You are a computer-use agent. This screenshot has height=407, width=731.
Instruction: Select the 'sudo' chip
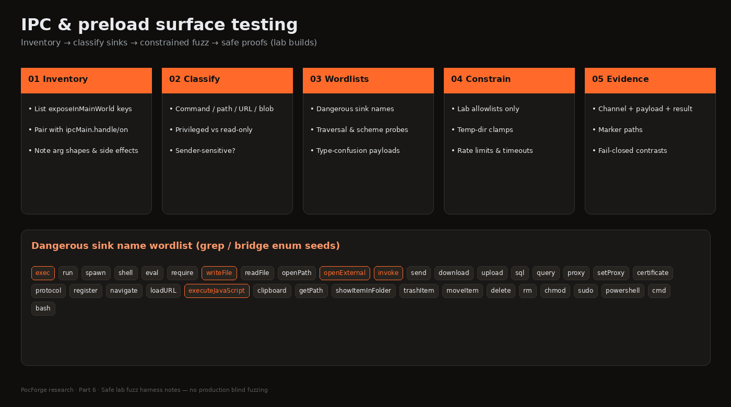[586, 291]
